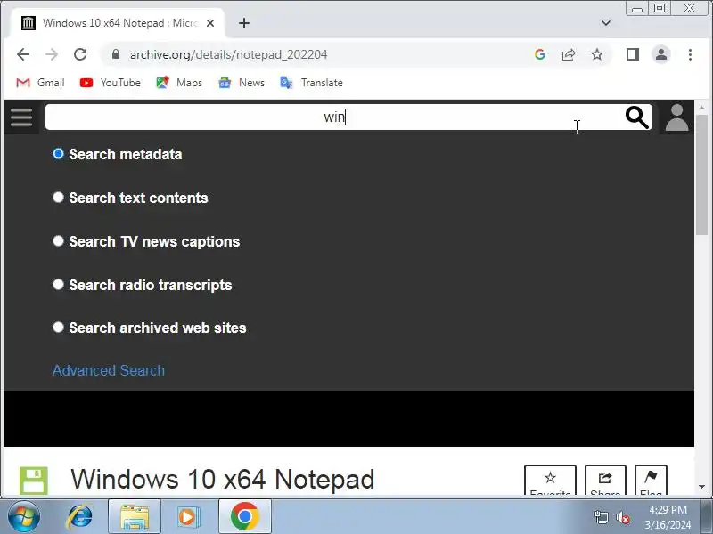Viewport: 713px width, 534px height.
Task: Open the taskbar clock and date
Action: (668, 517)
